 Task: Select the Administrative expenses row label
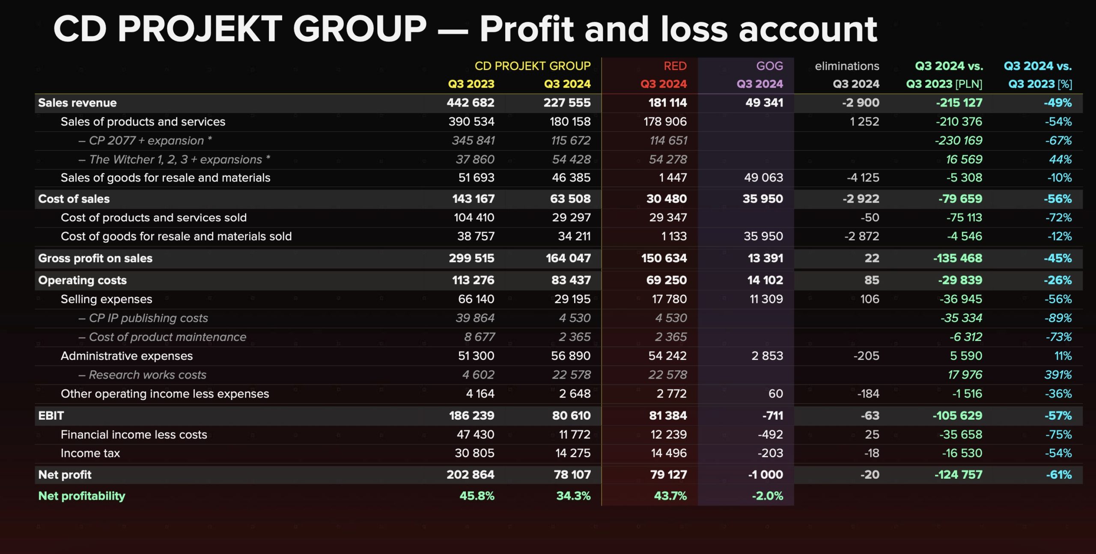point(126,356)
